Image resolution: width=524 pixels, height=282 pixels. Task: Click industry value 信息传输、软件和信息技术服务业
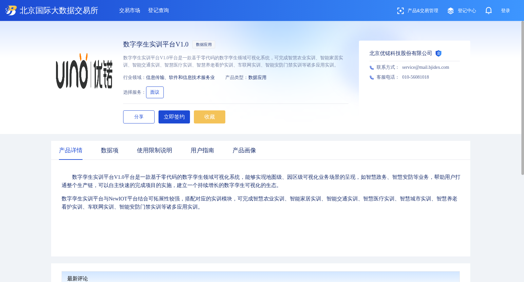pyautogui.click(x=180, y=78)
